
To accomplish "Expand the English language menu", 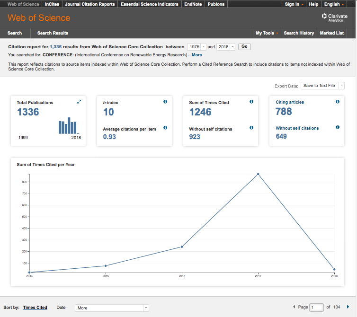I will point(334,4).
